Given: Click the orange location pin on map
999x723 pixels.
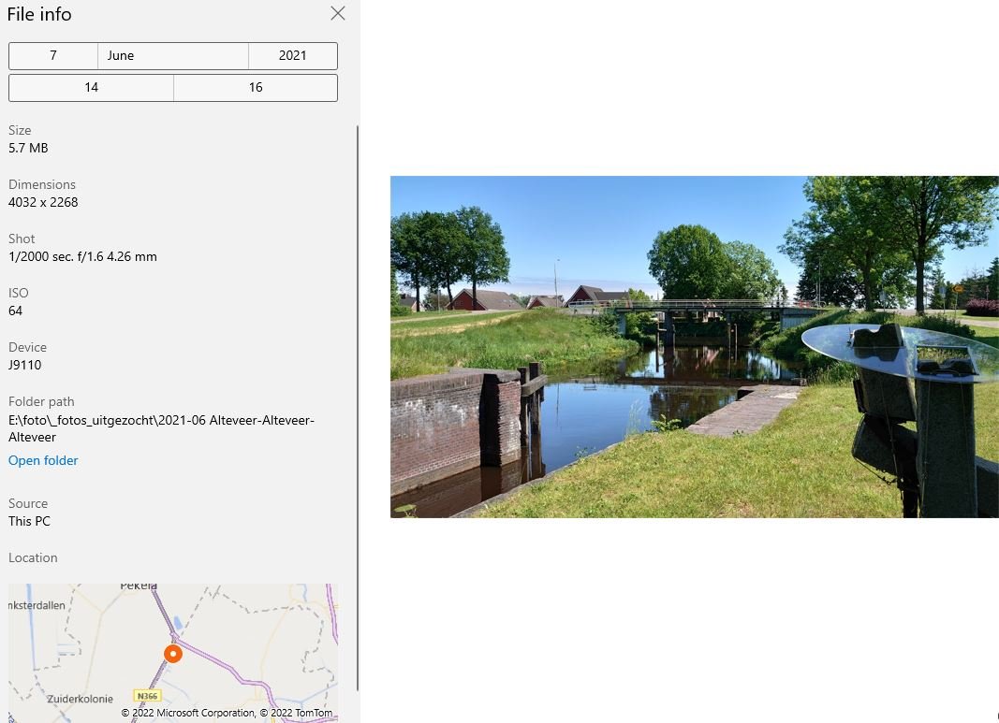Looking at the screenshot, I should pyautogui.click(x=172, y=654).
